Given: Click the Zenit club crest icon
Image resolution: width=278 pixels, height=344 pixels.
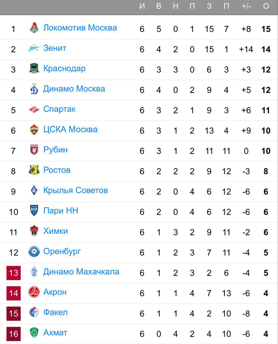Looking at the screenshot, I should pos(34,48).
